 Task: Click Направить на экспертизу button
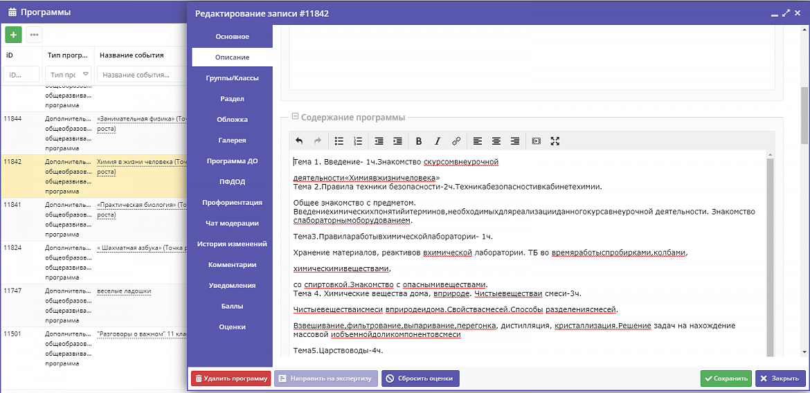pyautogui.click(x=326, y=378)
